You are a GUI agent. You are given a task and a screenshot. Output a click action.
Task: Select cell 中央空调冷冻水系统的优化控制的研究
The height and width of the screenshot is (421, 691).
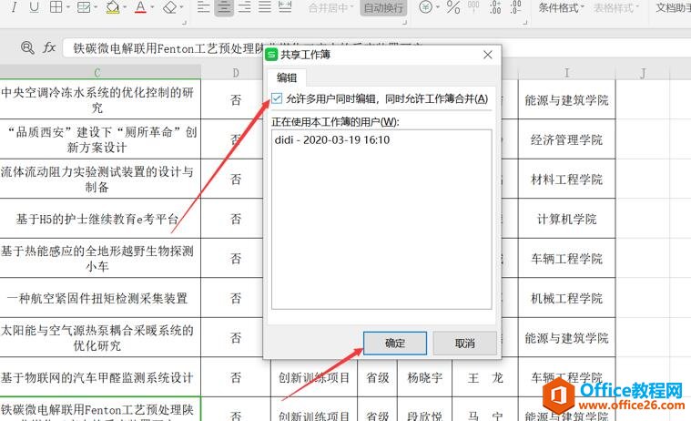[x=99, y=99]
